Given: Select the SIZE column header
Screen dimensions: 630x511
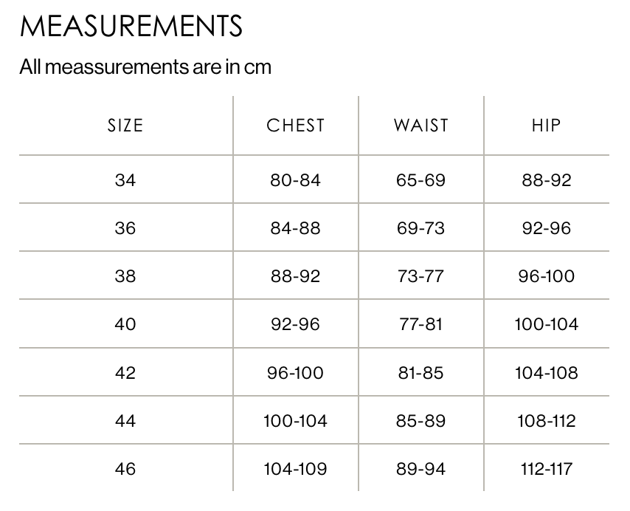Looking at the screenshot, I should tap(125, 126).
